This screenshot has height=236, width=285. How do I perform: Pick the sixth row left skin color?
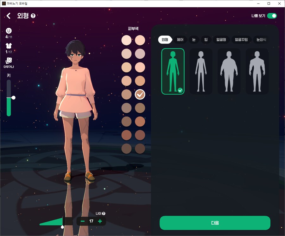pos(126,108)
